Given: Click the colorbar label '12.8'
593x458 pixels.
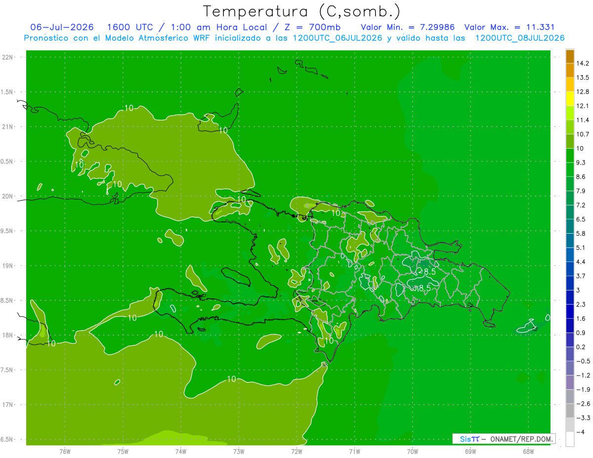Looking at the screenshot, I should tap(583, 92).
